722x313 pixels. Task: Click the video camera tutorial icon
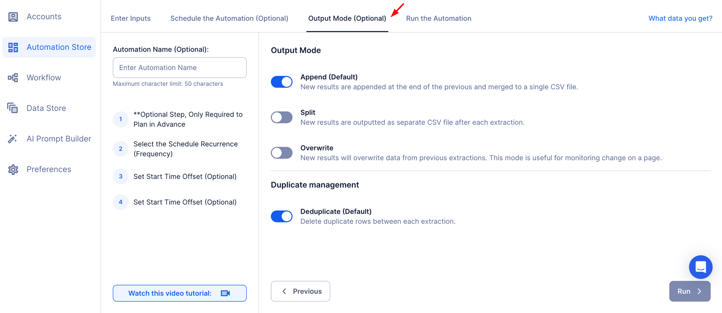pos(225,293)
